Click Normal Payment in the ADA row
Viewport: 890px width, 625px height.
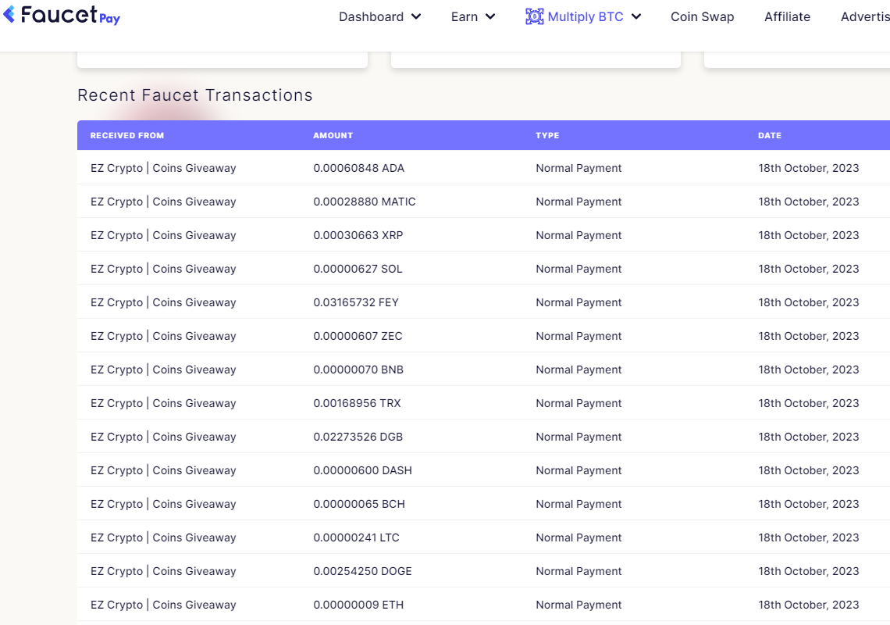click(579, 168)
